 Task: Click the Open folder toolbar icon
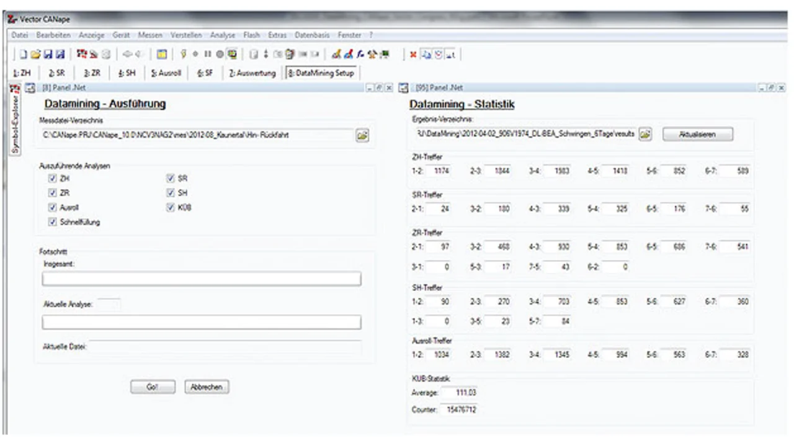coord(35,54)
